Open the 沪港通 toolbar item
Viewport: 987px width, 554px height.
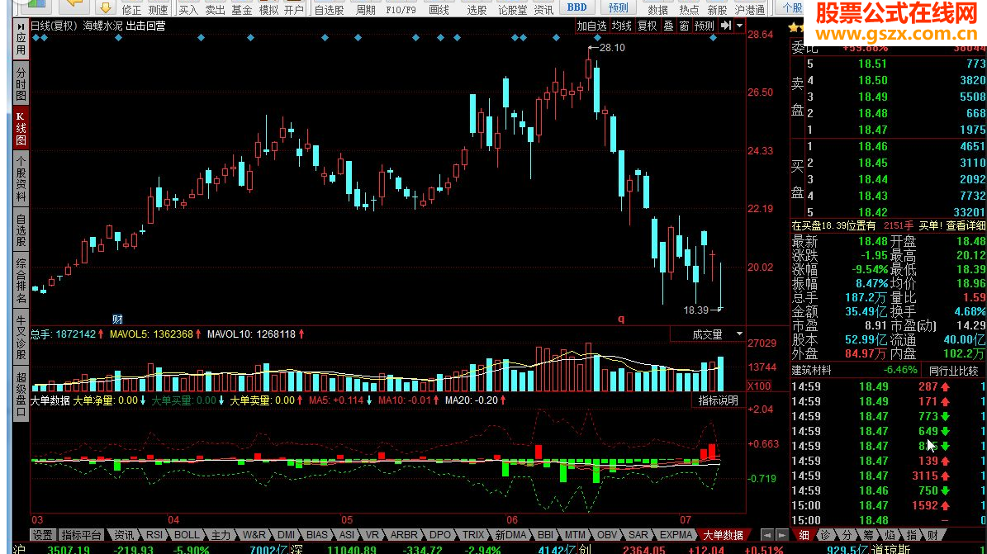[750, 9]
